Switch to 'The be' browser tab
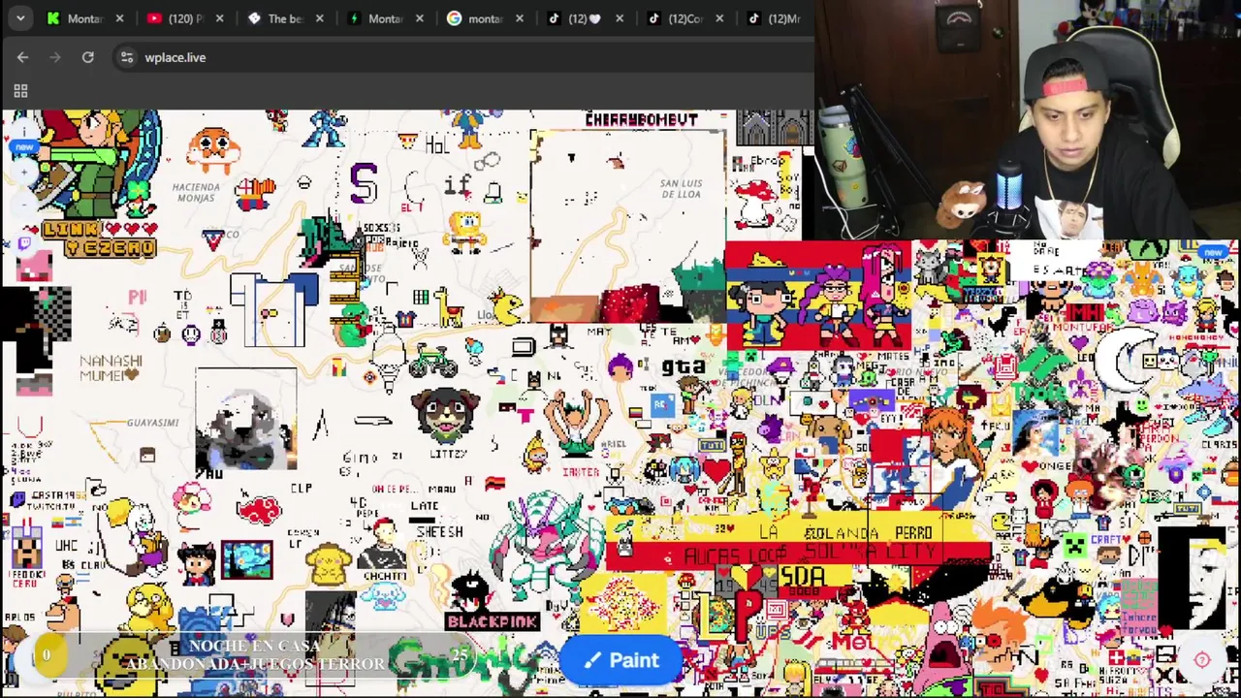Image resolution: width=1241 pixels, height=698 pixels. tap(287, 18)
